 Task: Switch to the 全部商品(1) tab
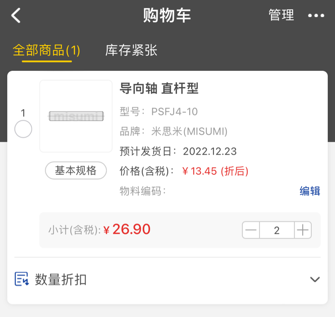click(x=46, y=50)
